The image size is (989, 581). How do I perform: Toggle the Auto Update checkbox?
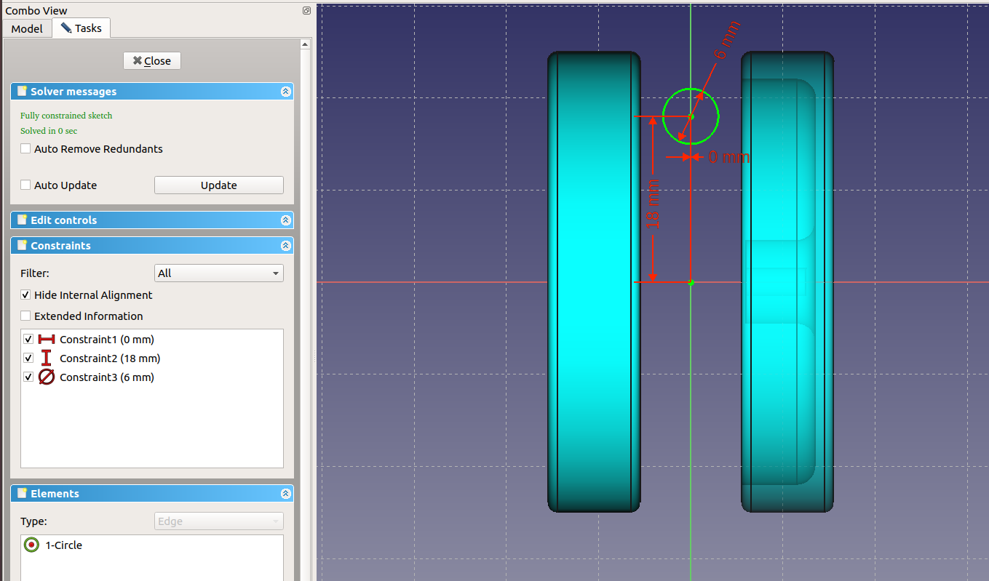[26, 185]
